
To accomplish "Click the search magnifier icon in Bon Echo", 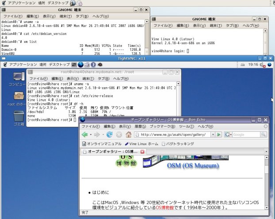I will click(264, 134).
